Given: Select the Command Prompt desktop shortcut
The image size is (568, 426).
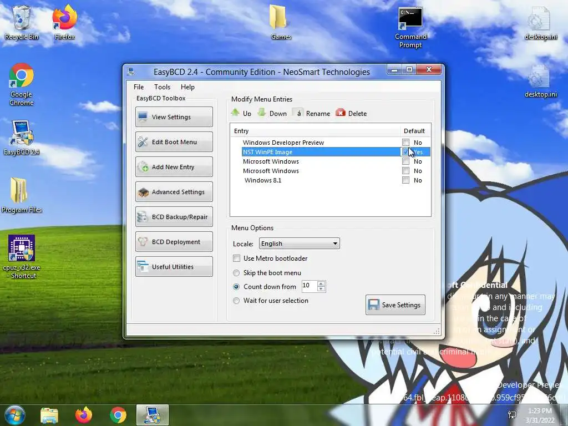Looking at the screenshot, I should 410,28.
